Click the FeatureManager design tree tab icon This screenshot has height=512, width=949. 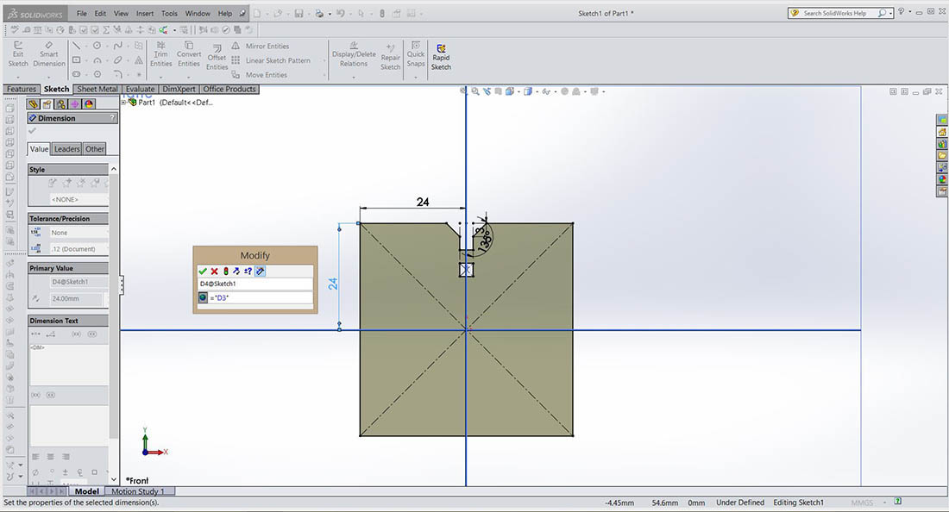34,104
